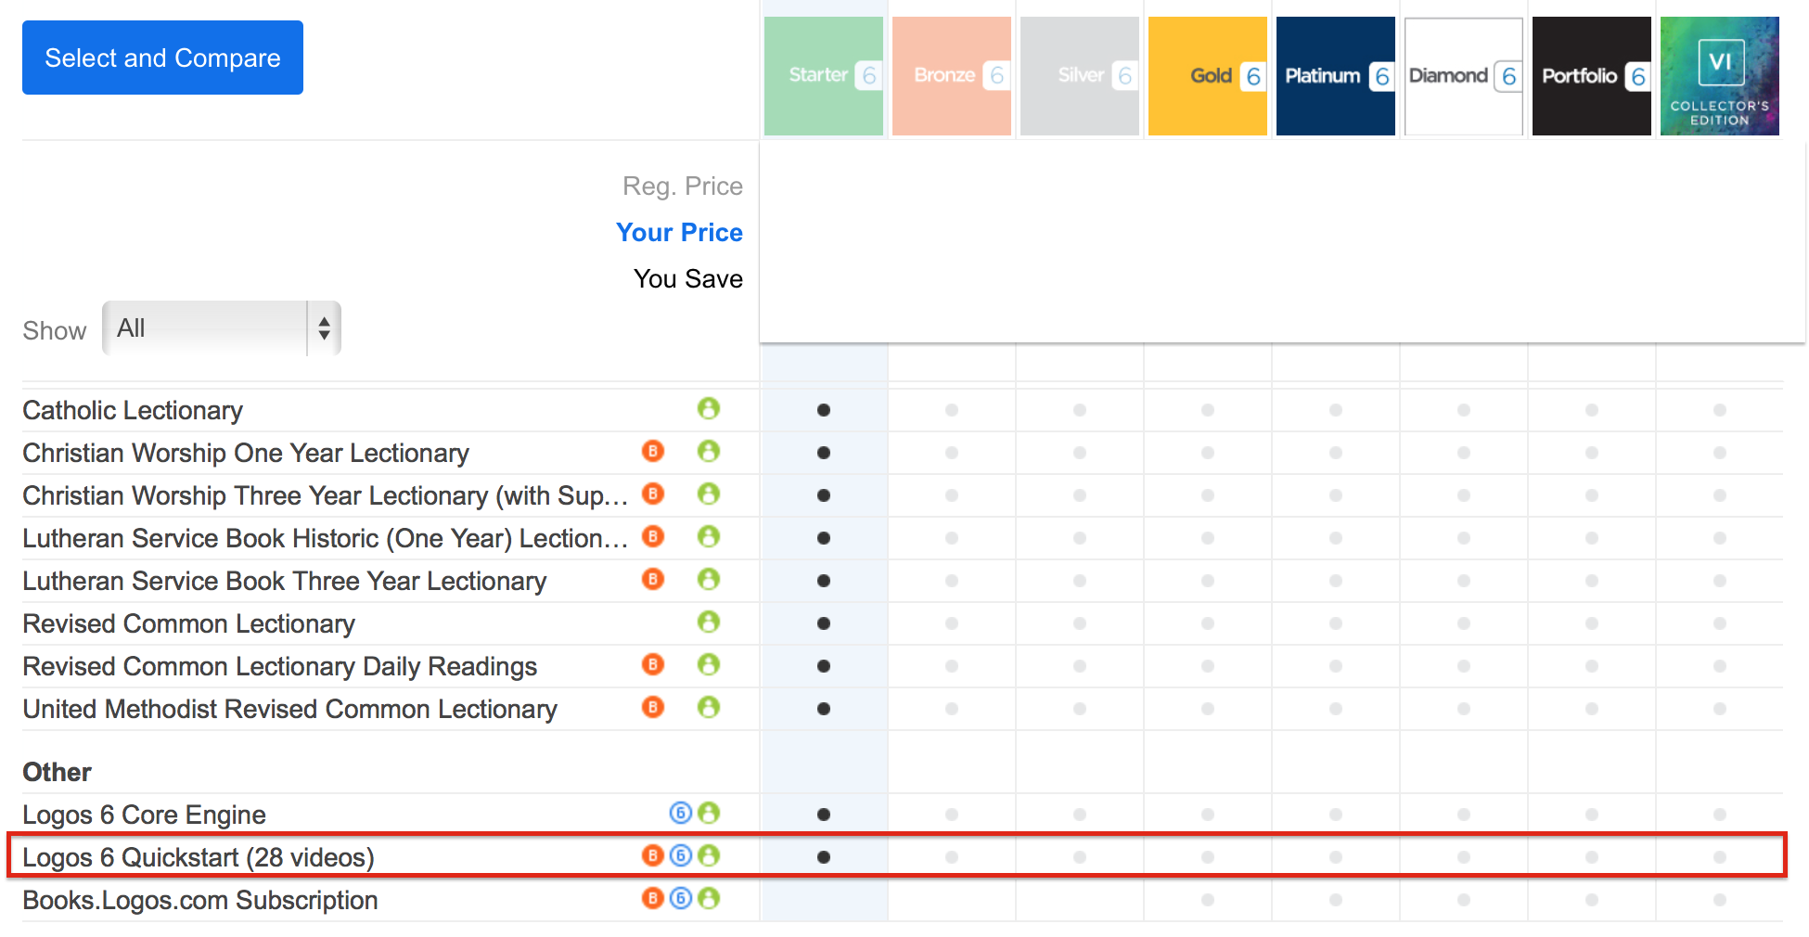Click green icon for Christian Worship One Year Lectionary
Image resolution: width=1809 pixels, height=937 pixels.
[709, 451]
